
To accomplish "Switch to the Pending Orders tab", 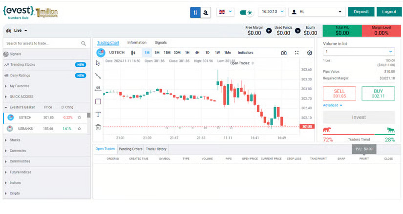I will pyautogui.click(x=130, y=149).
